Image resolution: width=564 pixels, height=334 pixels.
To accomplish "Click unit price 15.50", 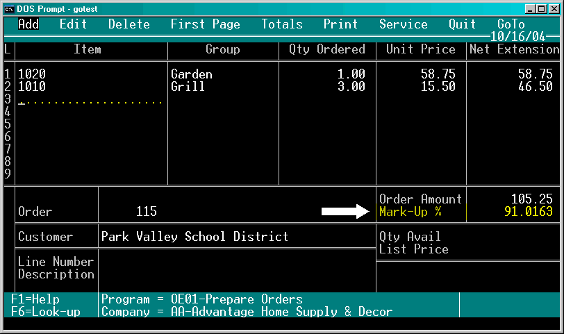I will pyautogui.click(x=438, y=86).
